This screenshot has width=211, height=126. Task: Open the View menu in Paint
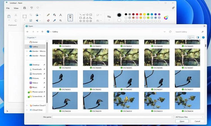pos(16,8)
